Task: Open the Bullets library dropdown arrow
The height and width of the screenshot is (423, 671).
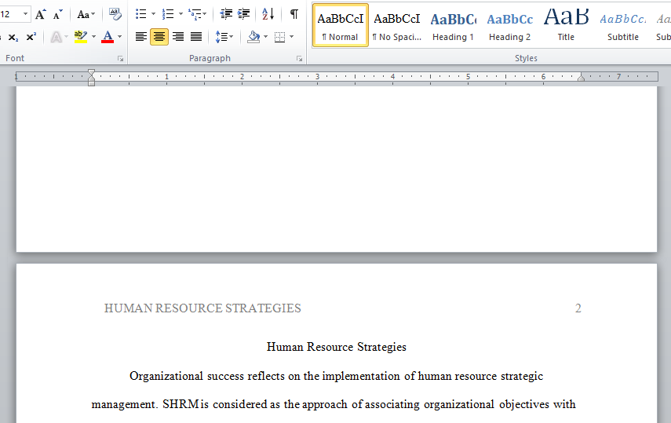Action: point(153,14)
